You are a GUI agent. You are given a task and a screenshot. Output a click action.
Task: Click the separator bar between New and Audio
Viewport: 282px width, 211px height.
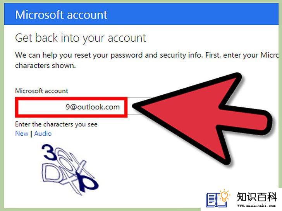(31, 134)
